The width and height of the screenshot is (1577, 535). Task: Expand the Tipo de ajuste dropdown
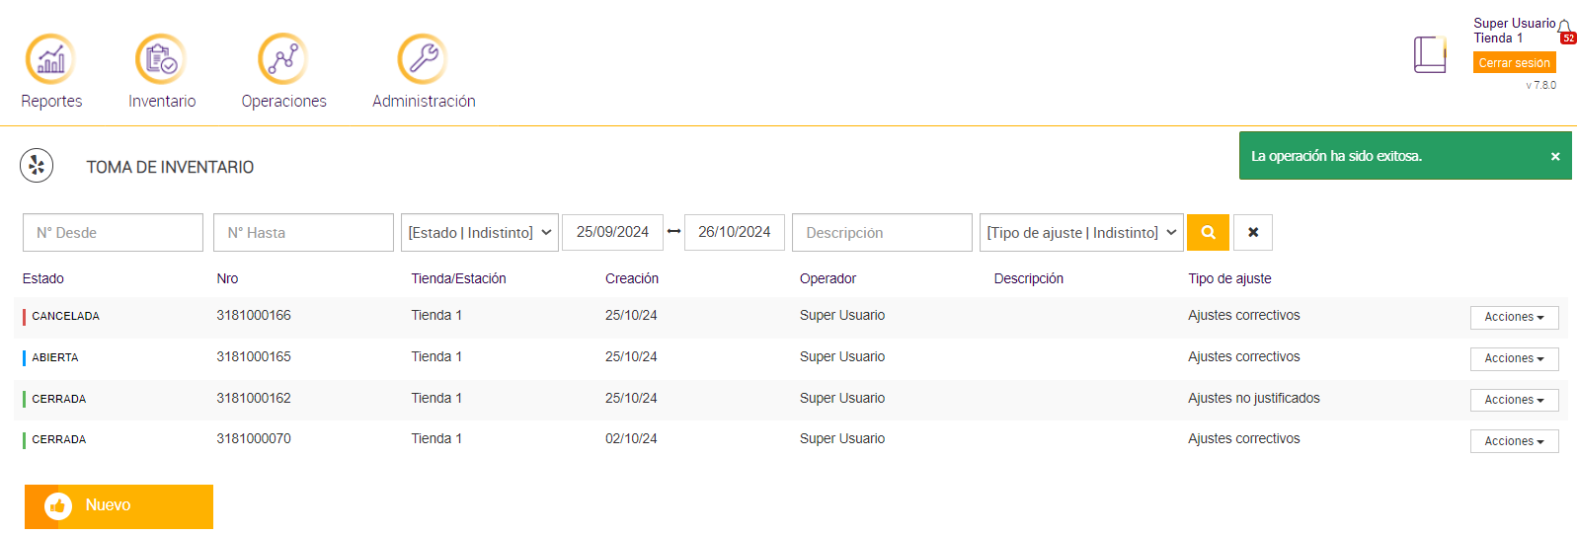(x=1081, y=233)
